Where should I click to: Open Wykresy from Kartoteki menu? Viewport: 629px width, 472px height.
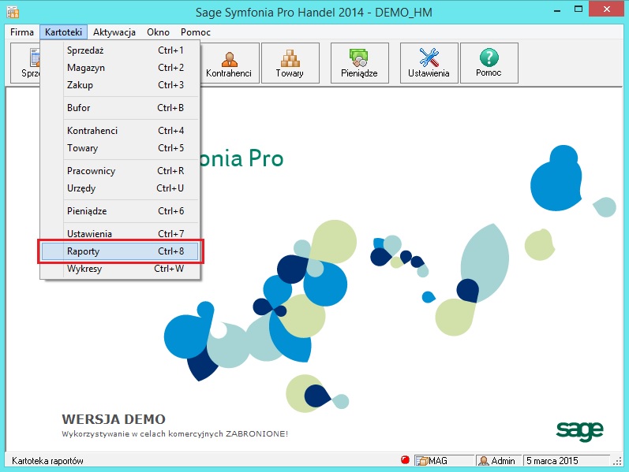(x=120, y=269)
